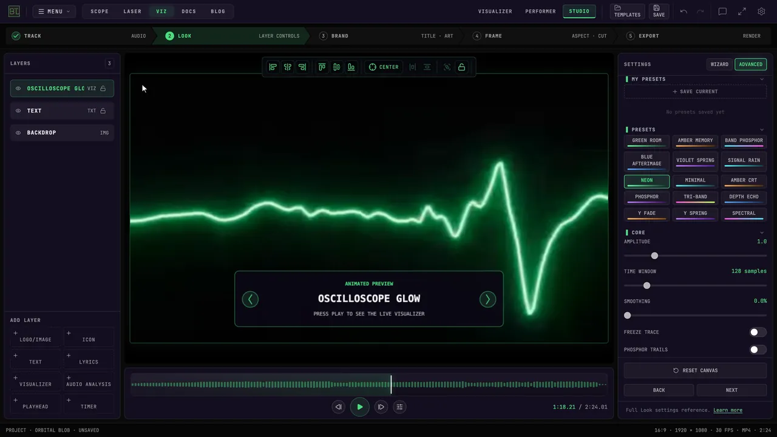Collapse the Core section
This screenshot has width=777, height=437.
(x=762, y=232)
